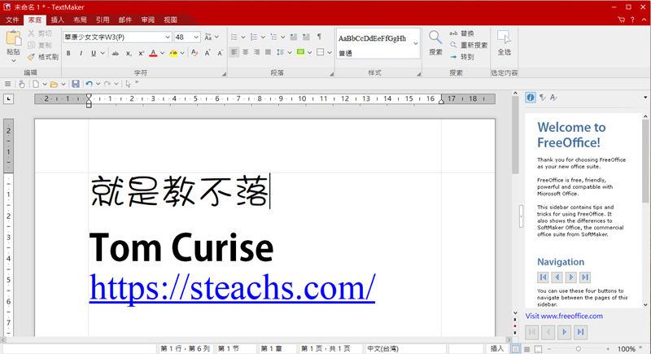Screen dimensions: 651x354
Task: Open the font name dropdown
Action: [x=168, y=37]
